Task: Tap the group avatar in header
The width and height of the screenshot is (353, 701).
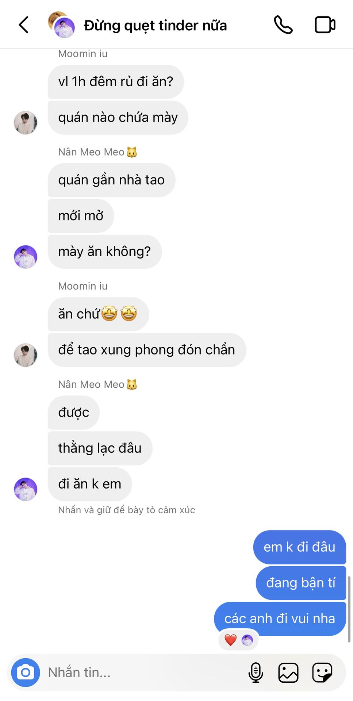Action: point(61,25)
